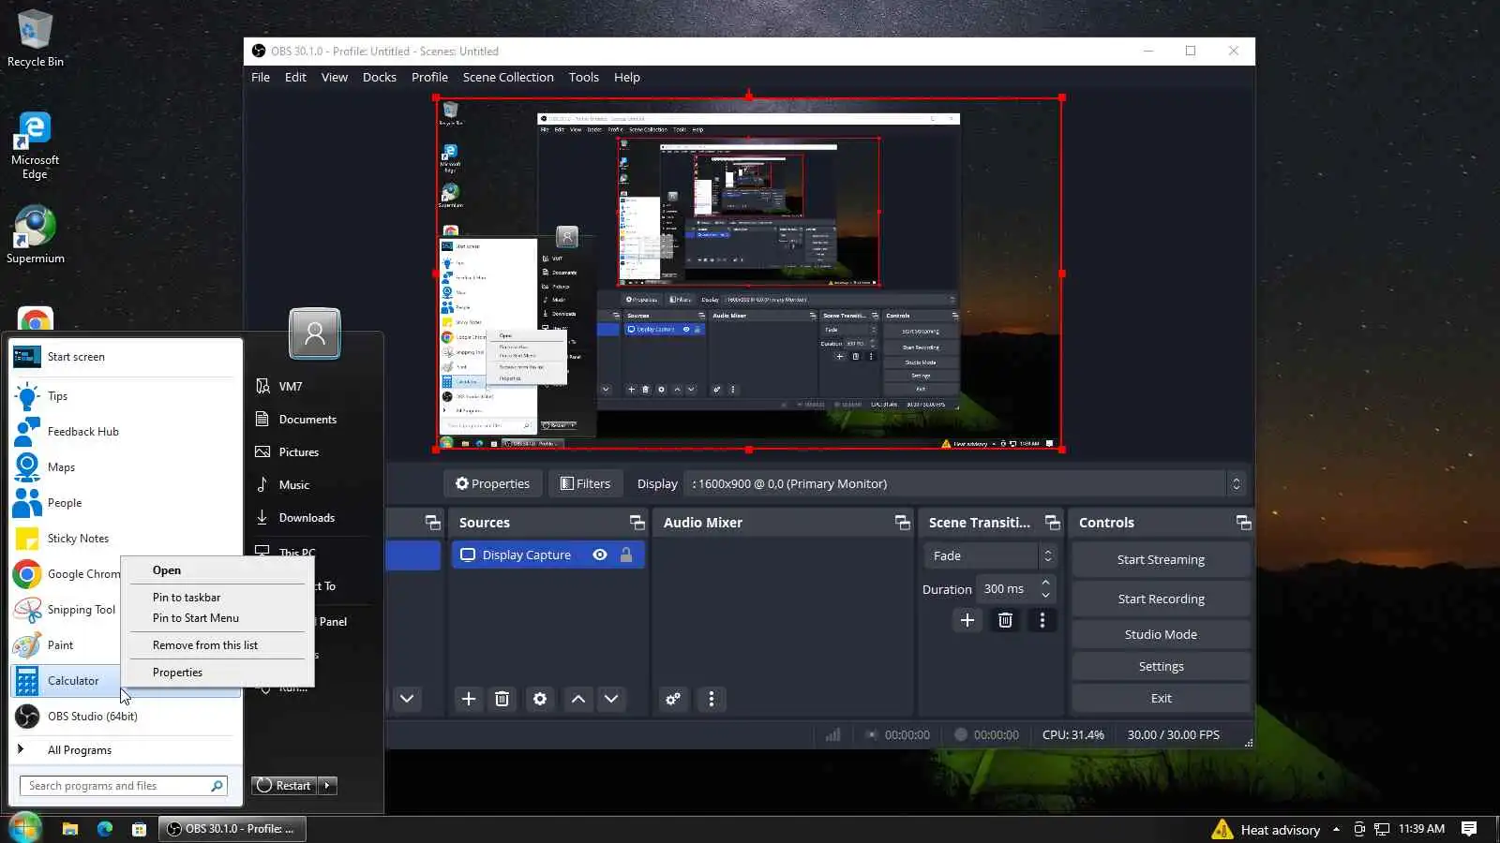Click the Meet Now camera tray icon
The image size is (1500, 843).
(x=1359, y=829)
